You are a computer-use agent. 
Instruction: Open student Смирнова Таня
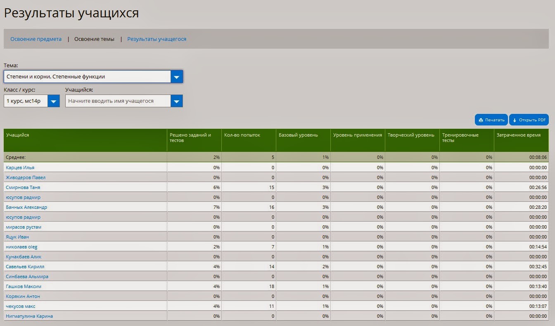point(23,187)
